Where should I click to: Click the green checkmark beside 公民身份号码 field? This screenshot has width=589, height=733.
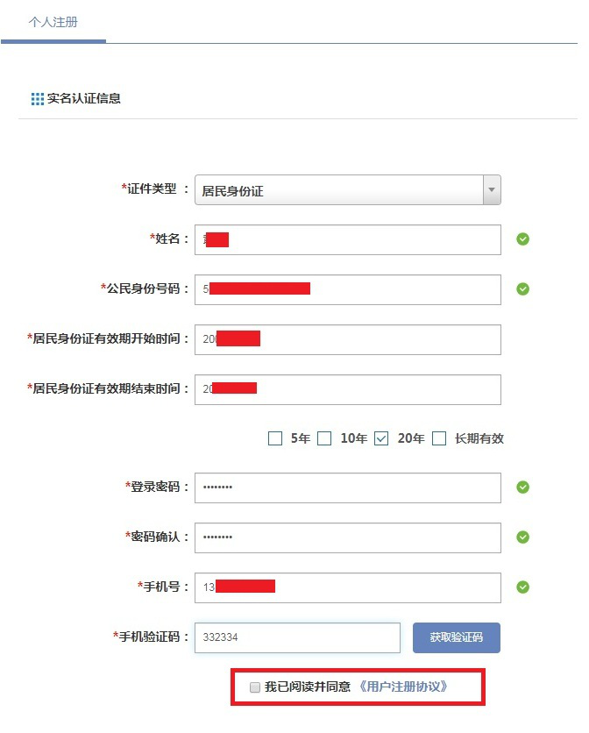coord(522,289)
